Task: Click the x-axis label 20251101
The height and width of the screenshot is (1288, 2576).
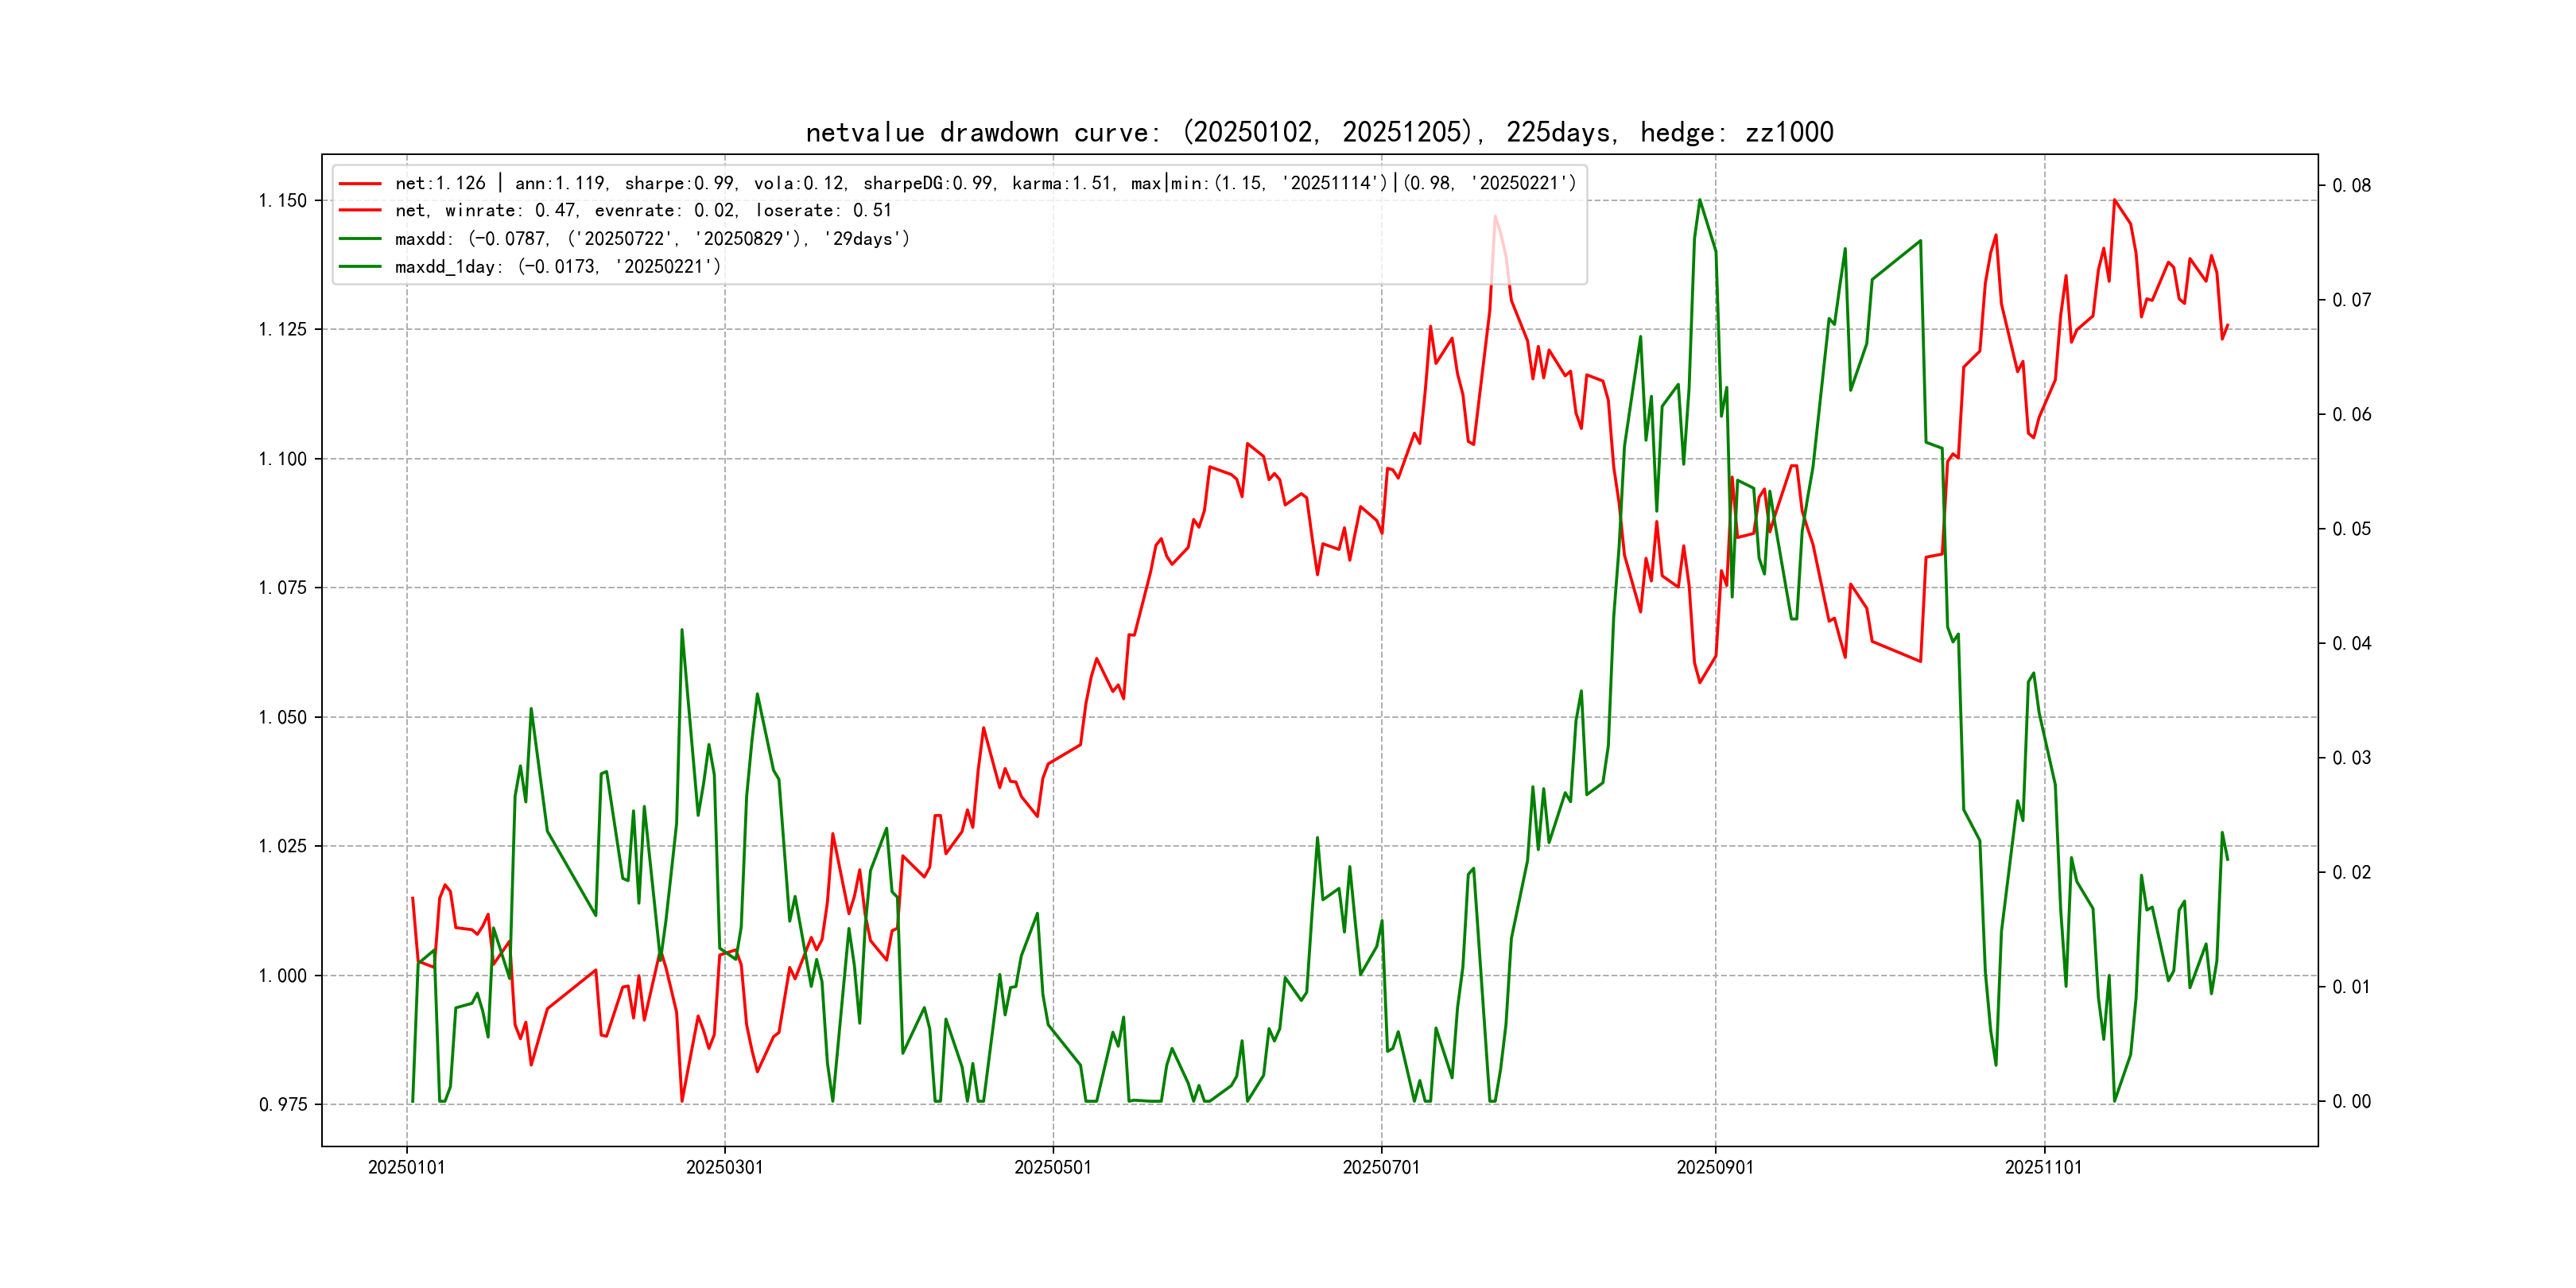Action: (x=2043, y=1167)
